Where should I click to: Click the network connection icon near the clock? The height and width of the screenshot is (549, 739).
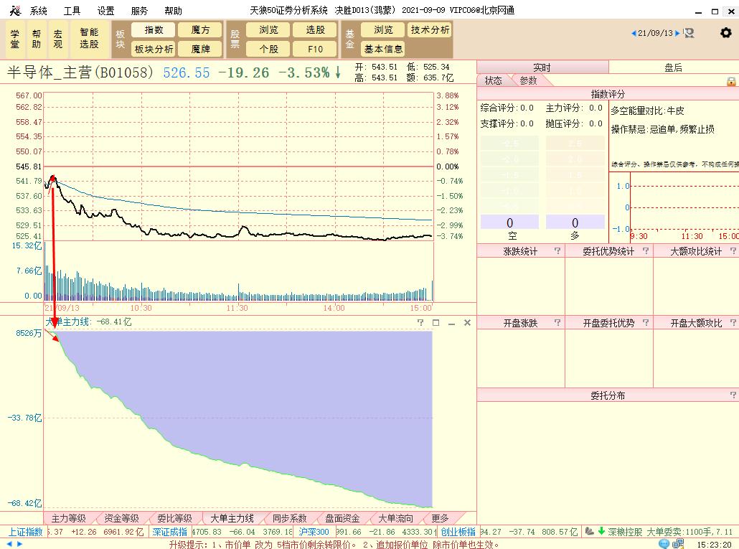tap(677, 544)
